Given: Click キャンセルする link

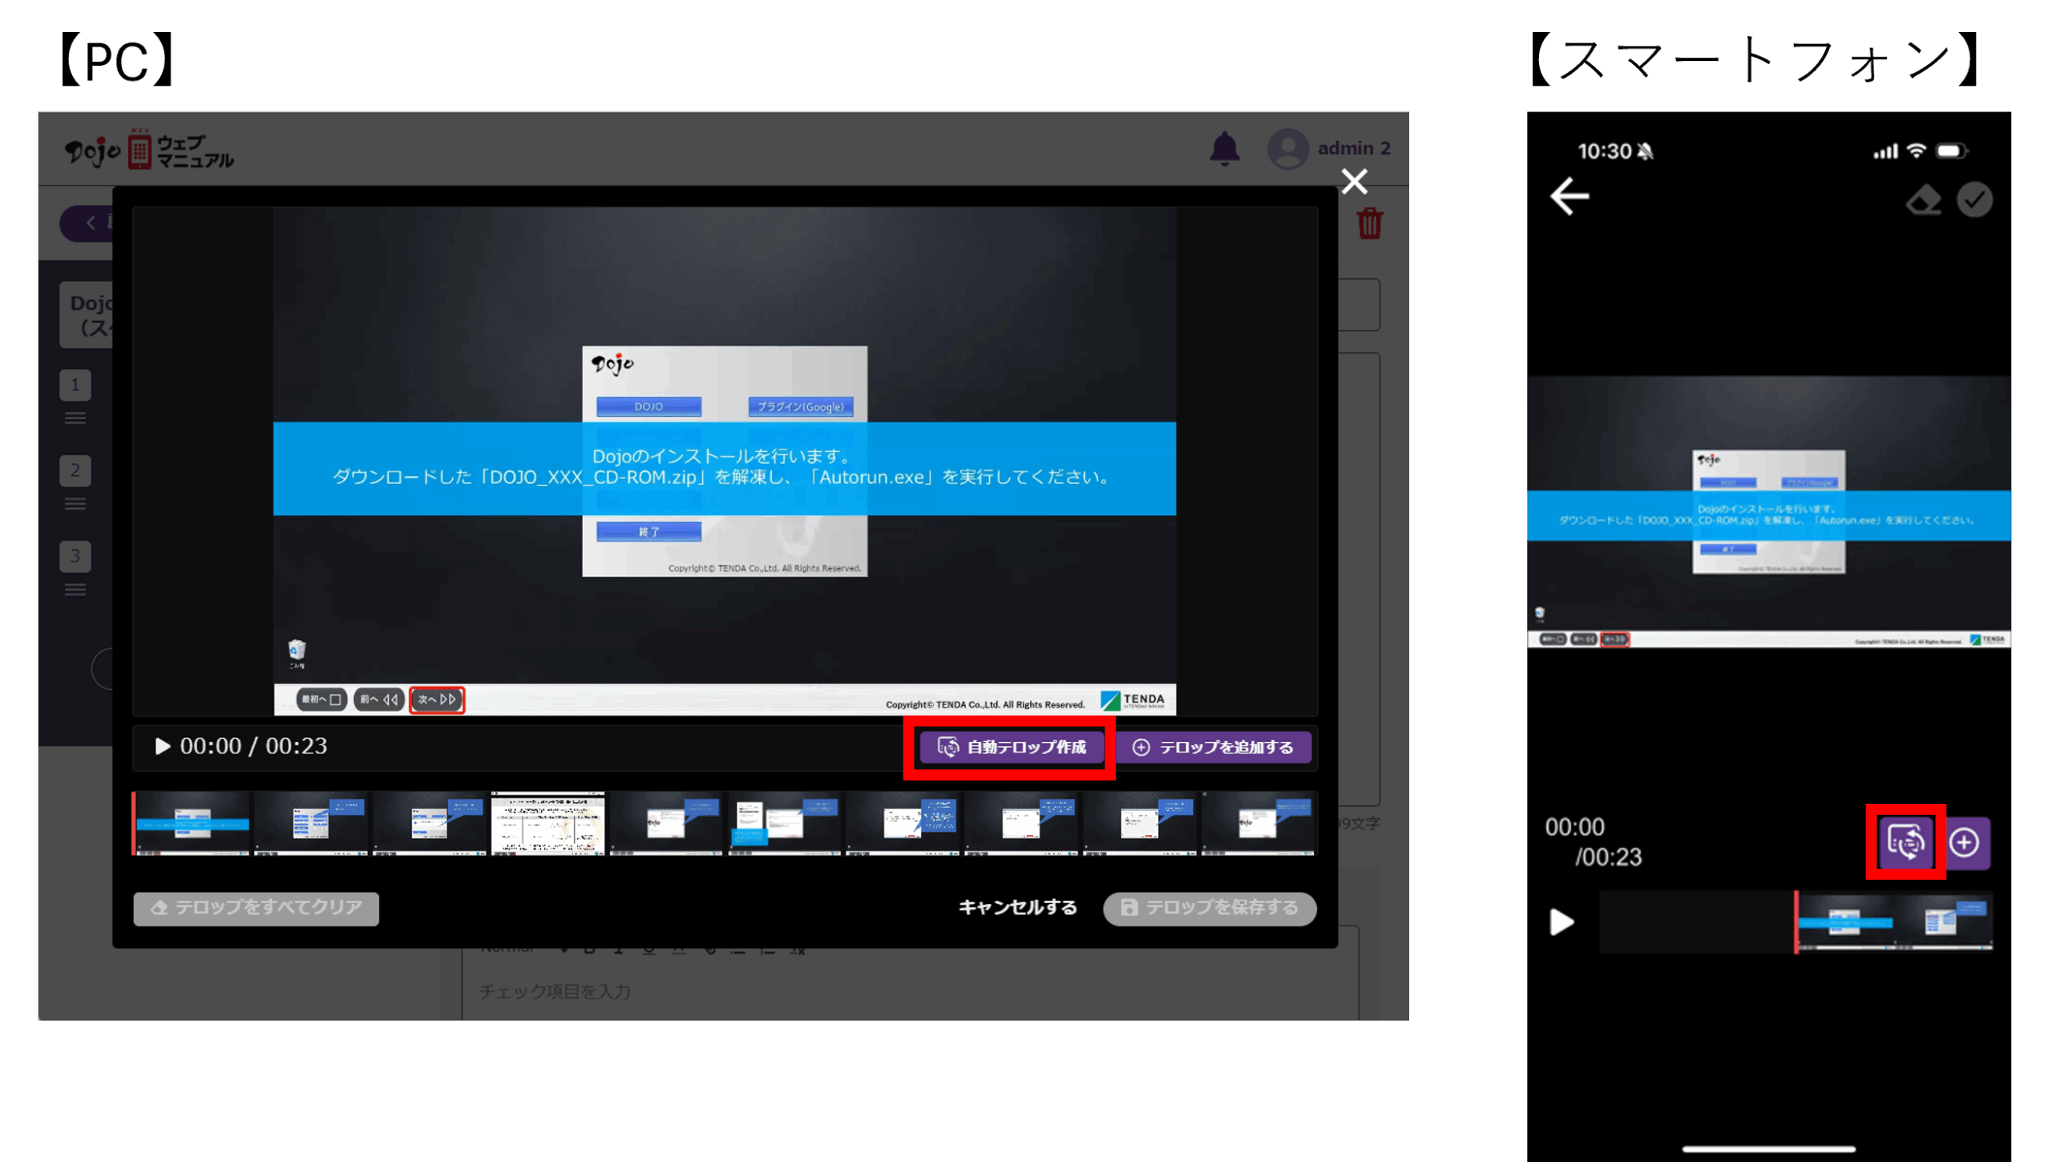Looking at the screenshot, I should (x=1017, y=907).
